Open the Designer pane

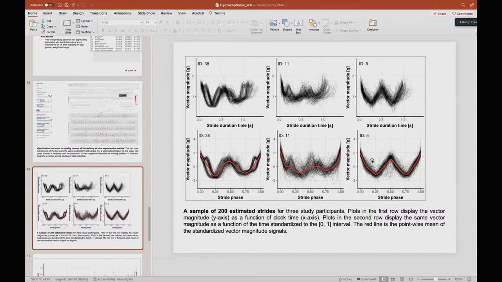tap(373, 25)
